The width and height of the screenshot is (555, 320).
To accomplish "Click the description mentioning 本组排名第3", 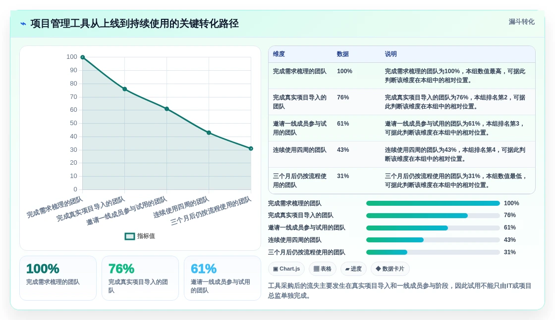I will coord(455,128).
